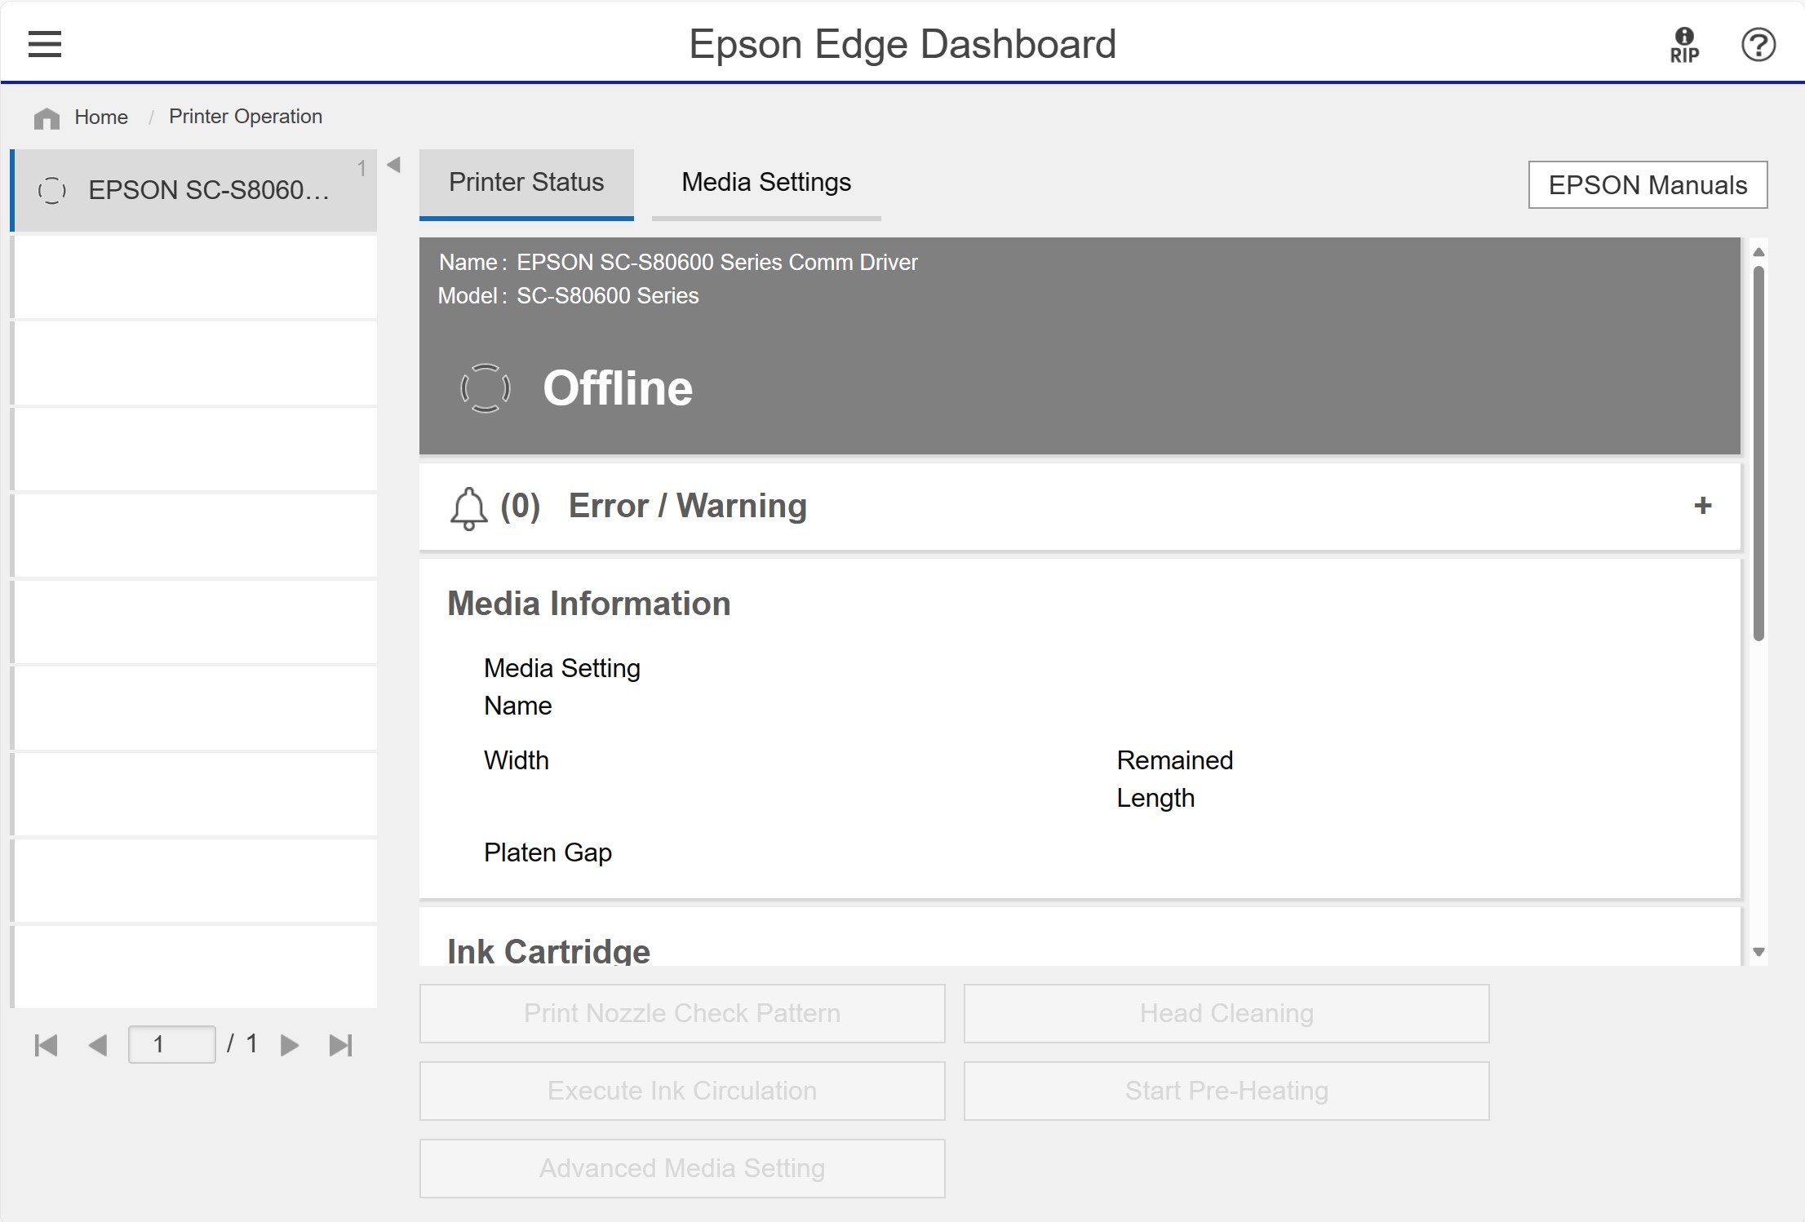
Task: Click the Ink Cartridge heading
Action: pyautogui.click(x=548, y=951)
